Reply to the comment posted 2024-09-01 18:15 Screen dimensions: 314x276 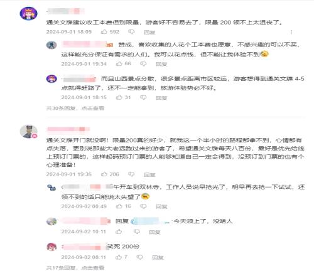coord(161,98)
